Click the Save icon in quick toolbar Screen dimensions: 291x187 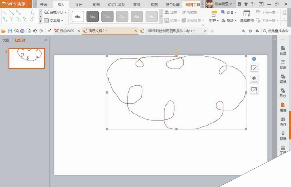coord(10,31)
